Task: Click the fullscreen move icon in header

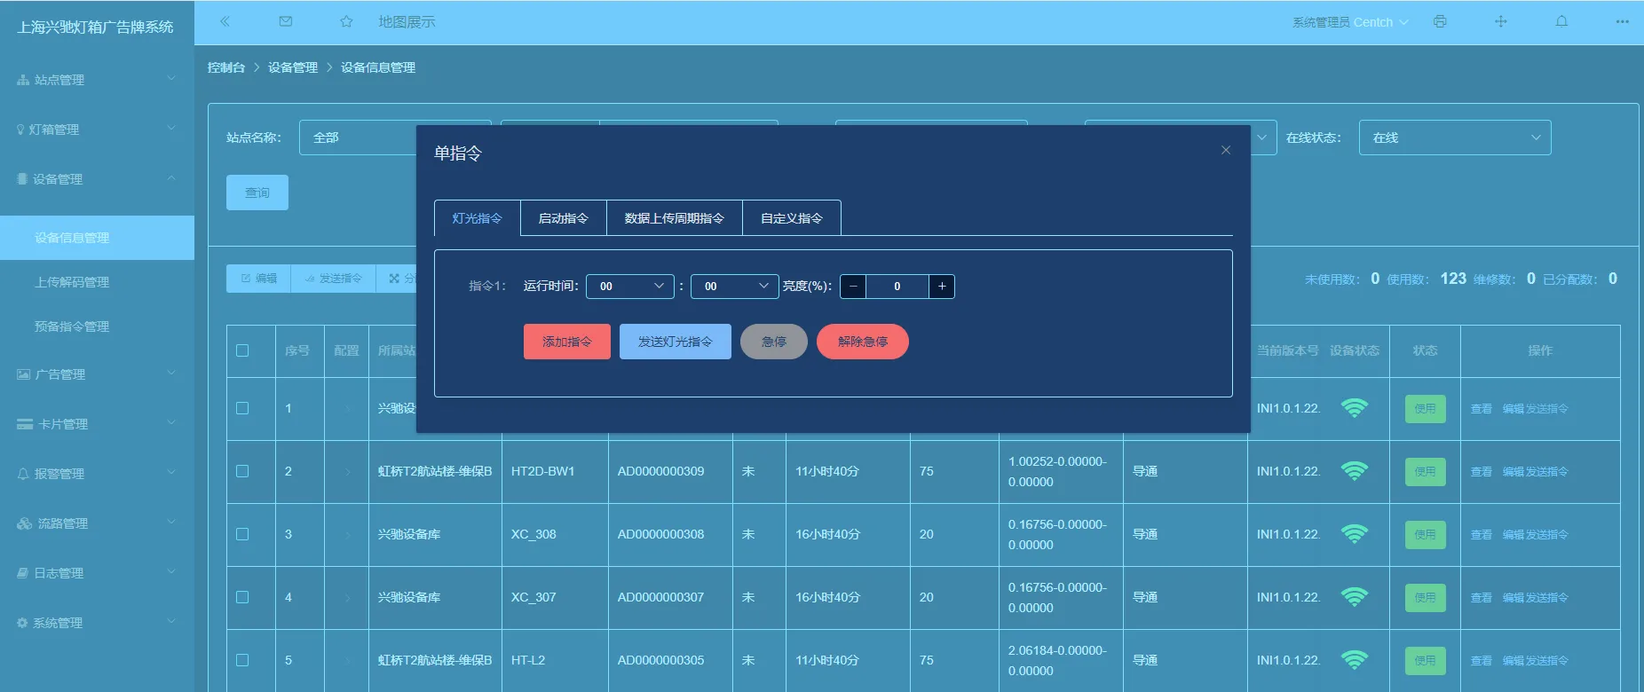Action: [1500, 21]
